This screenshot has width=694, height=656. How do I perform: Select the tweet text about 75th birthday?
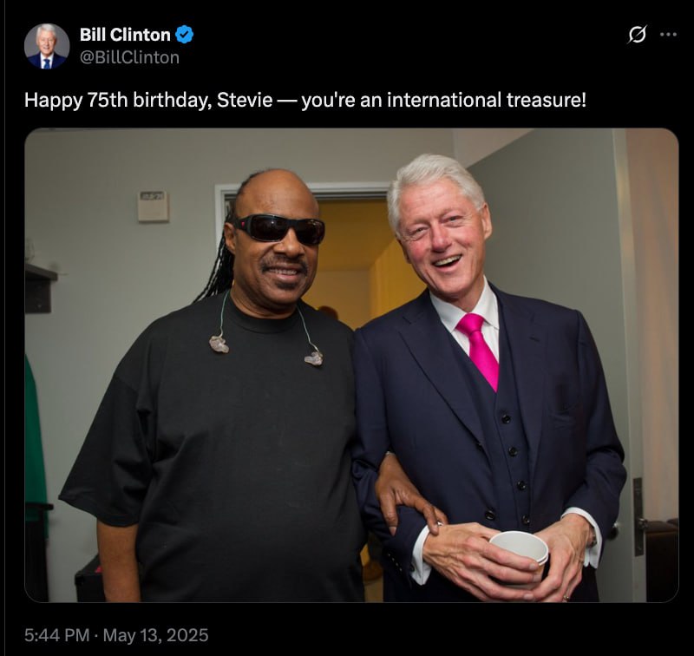pyautogui.click(x=305, y=100)
